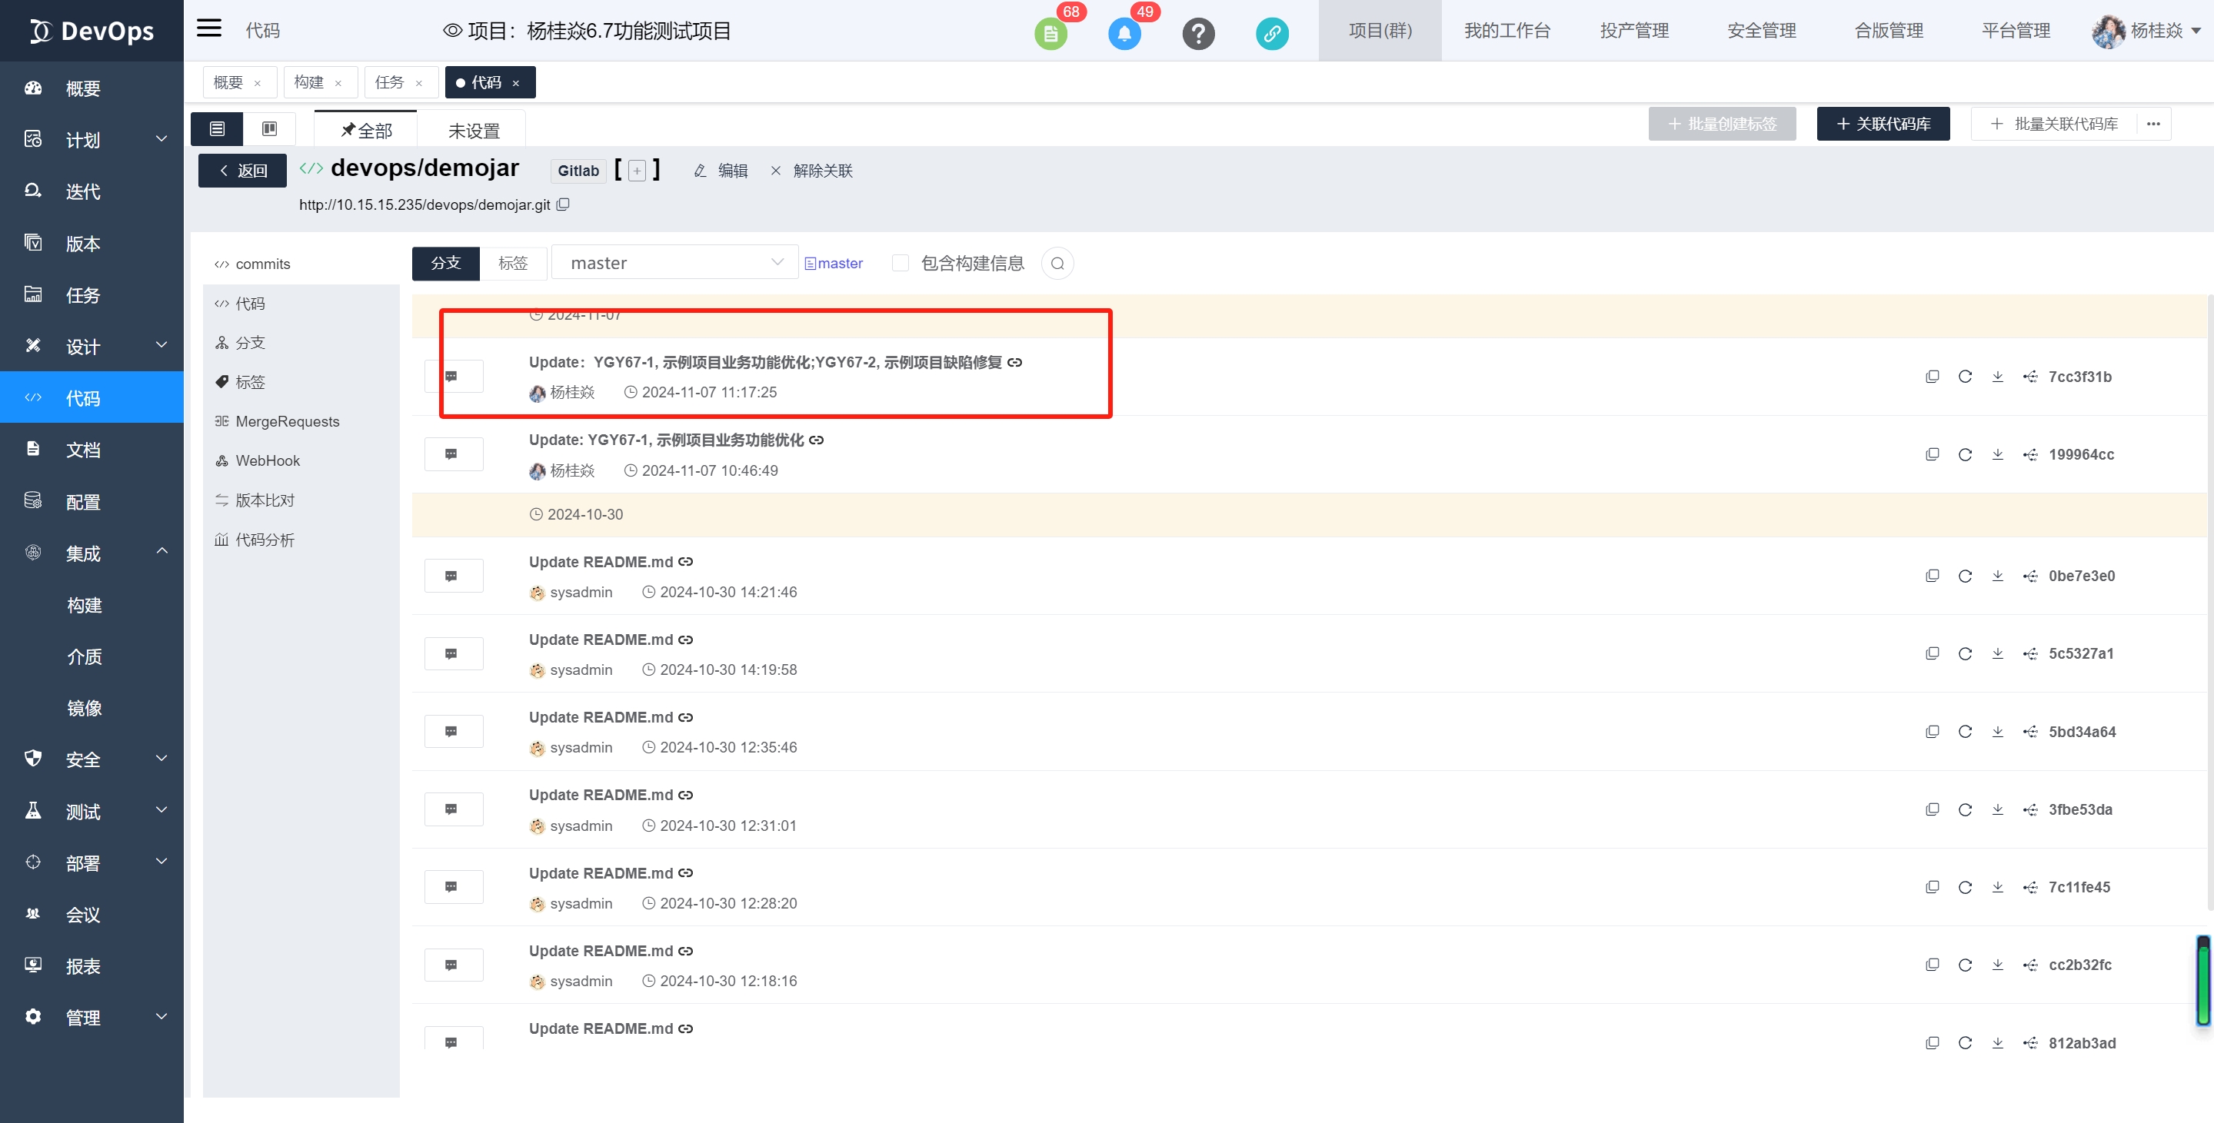Image resolution: width=2214 pixels, height=1123 pixels.
Task: Click the 返回 back button
Action: 242,170
